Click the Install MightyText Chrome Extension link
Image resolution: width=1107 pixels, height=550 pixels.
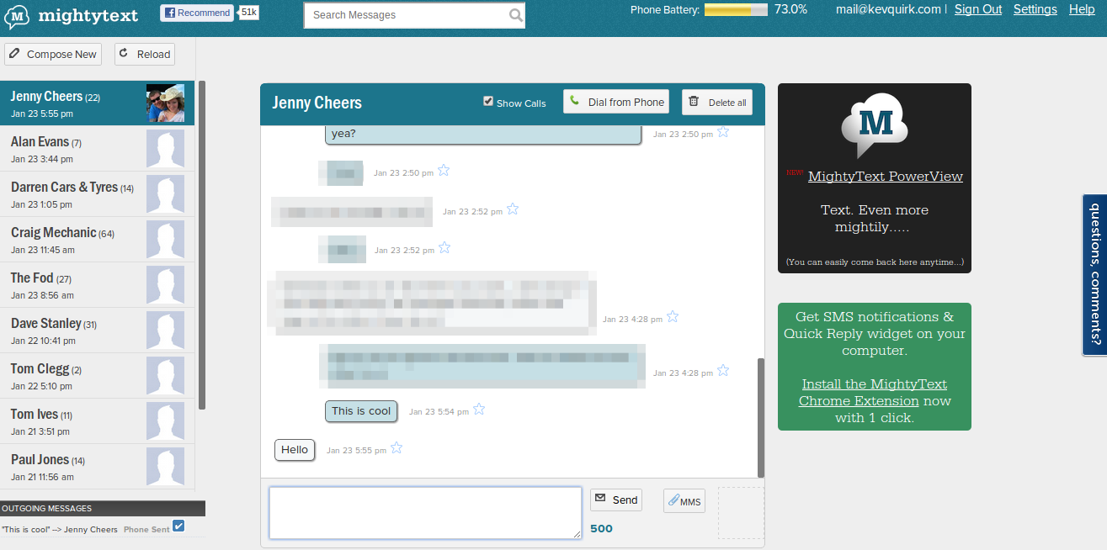point(874,393)
